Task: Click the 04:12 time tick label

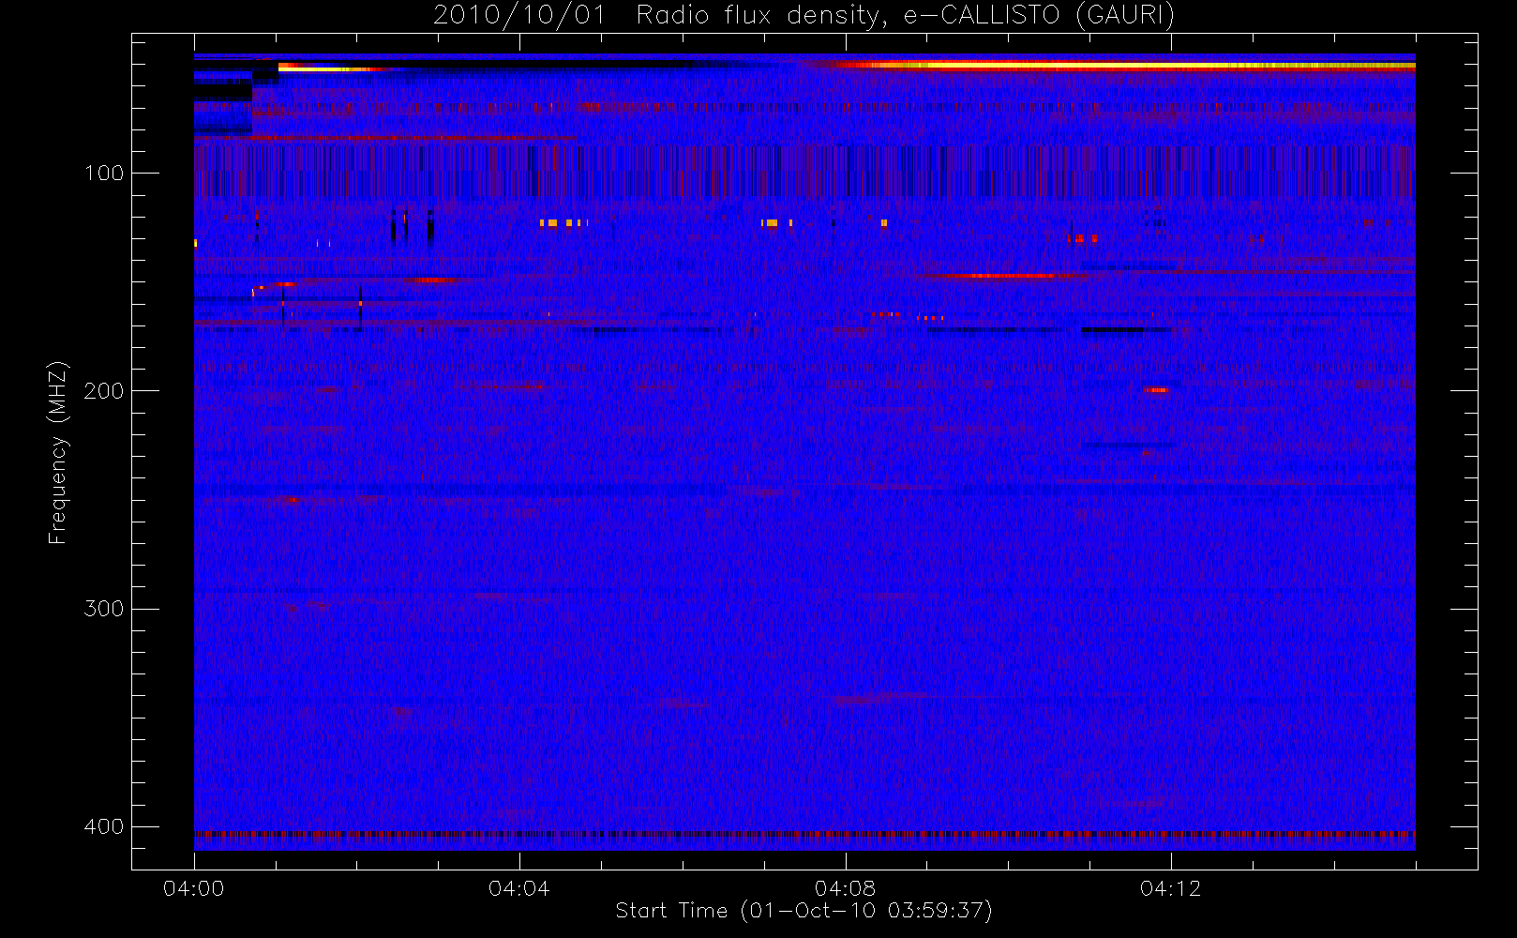Action: point(1170,888)
